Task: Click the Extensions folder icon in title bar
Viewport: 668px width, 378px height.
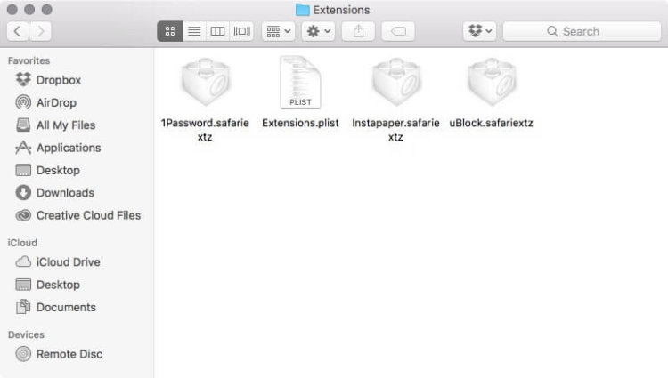Action: click(x=303, y=10)
